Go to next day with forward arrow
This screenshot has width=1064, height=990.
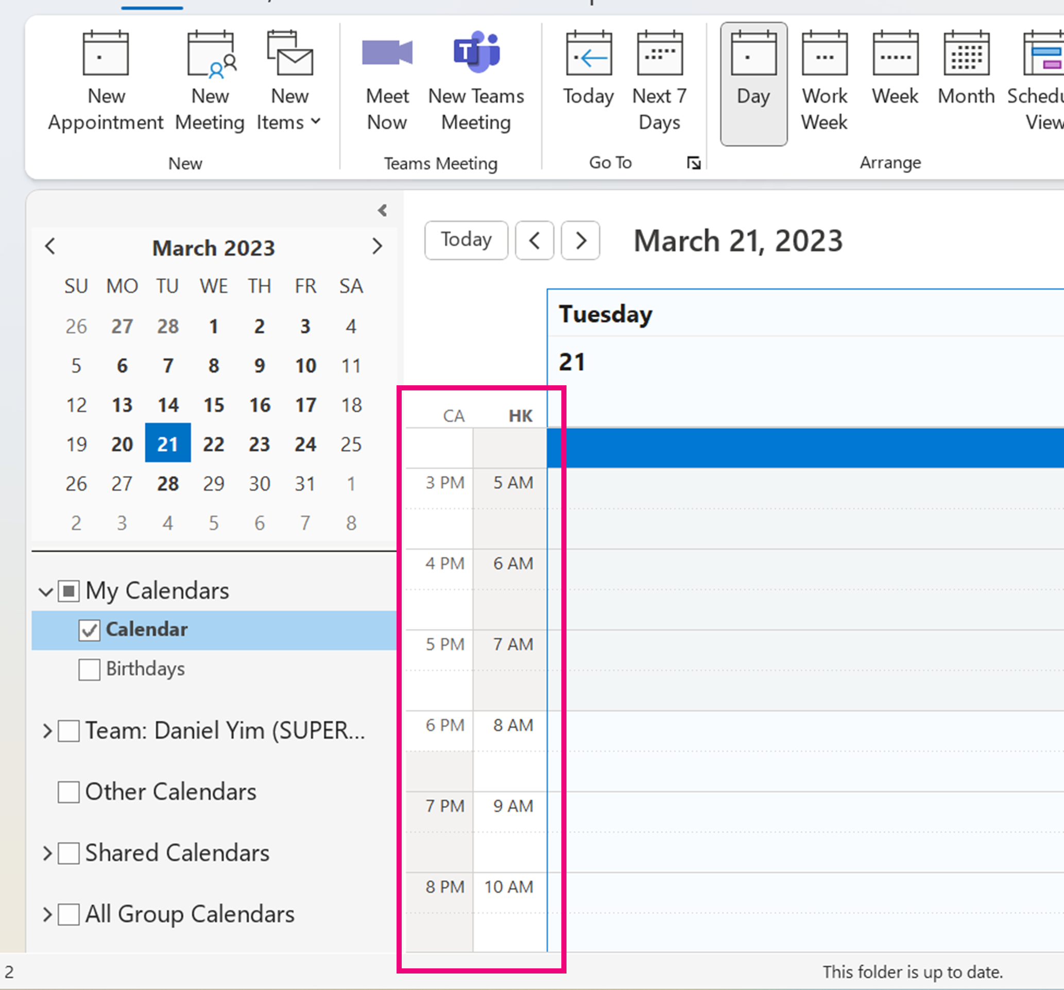580,241
